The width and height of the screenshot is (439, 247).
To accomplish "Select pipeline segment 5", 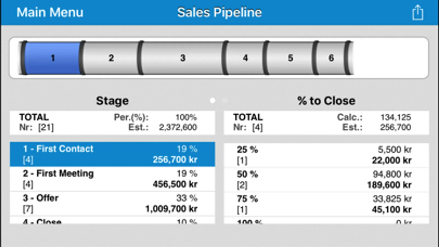I will [x=290, y=58].
